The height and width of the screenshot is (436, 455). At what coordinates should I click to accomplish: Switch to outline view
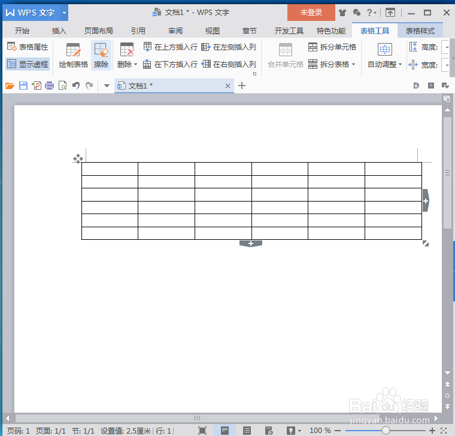[247, 431]
